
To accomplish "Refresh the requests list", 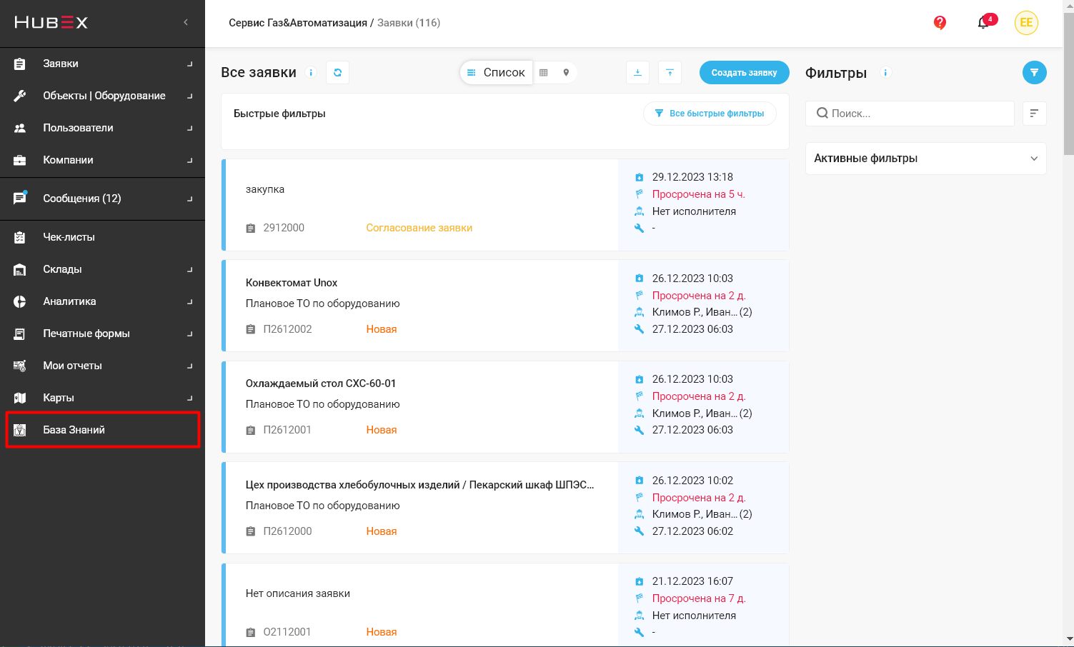I will coord(337,72).
